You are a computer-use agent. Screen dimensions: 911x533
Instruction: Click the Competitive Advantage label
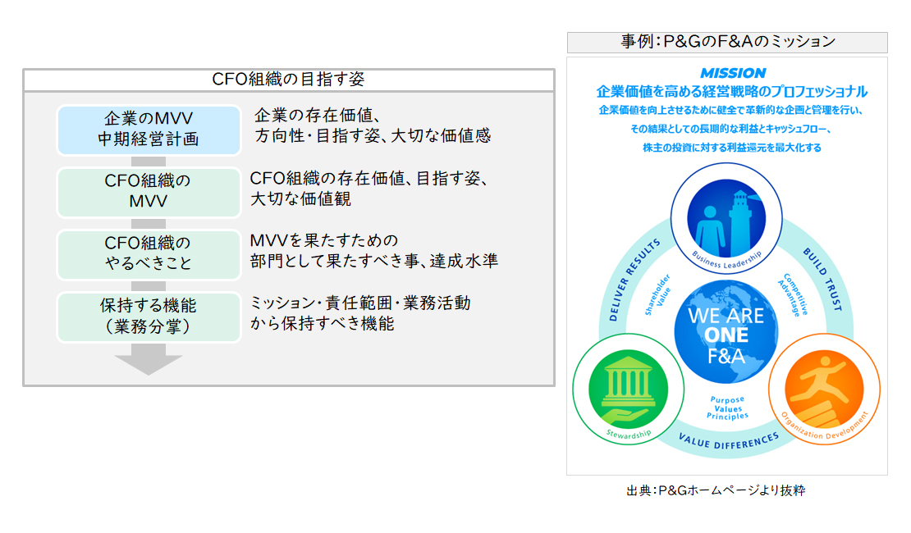pyautogui.click(x=793, y=295)
